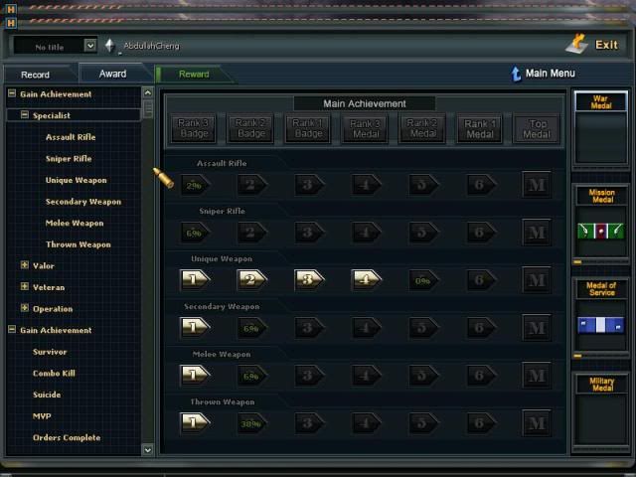Return to Main Menu
The image size is (636, 477).
(543, 74)
